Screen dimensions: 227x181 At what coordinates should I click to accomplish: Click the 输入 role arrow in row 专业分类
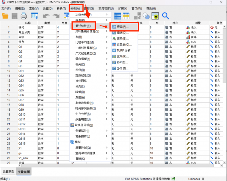pyautogui.click(x=212, y=32)
